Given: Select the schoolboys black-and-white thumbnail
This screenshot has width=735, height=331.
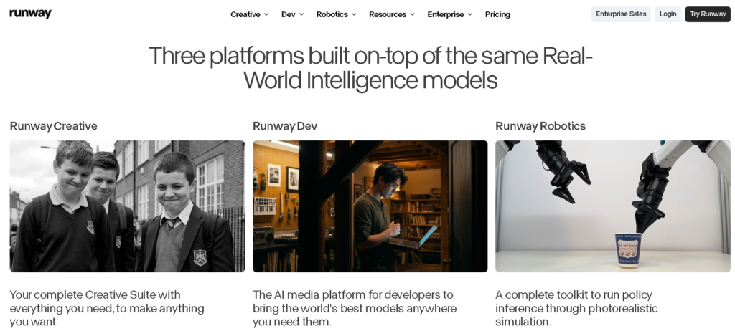Looking at the screenshot, I should 127,206.
